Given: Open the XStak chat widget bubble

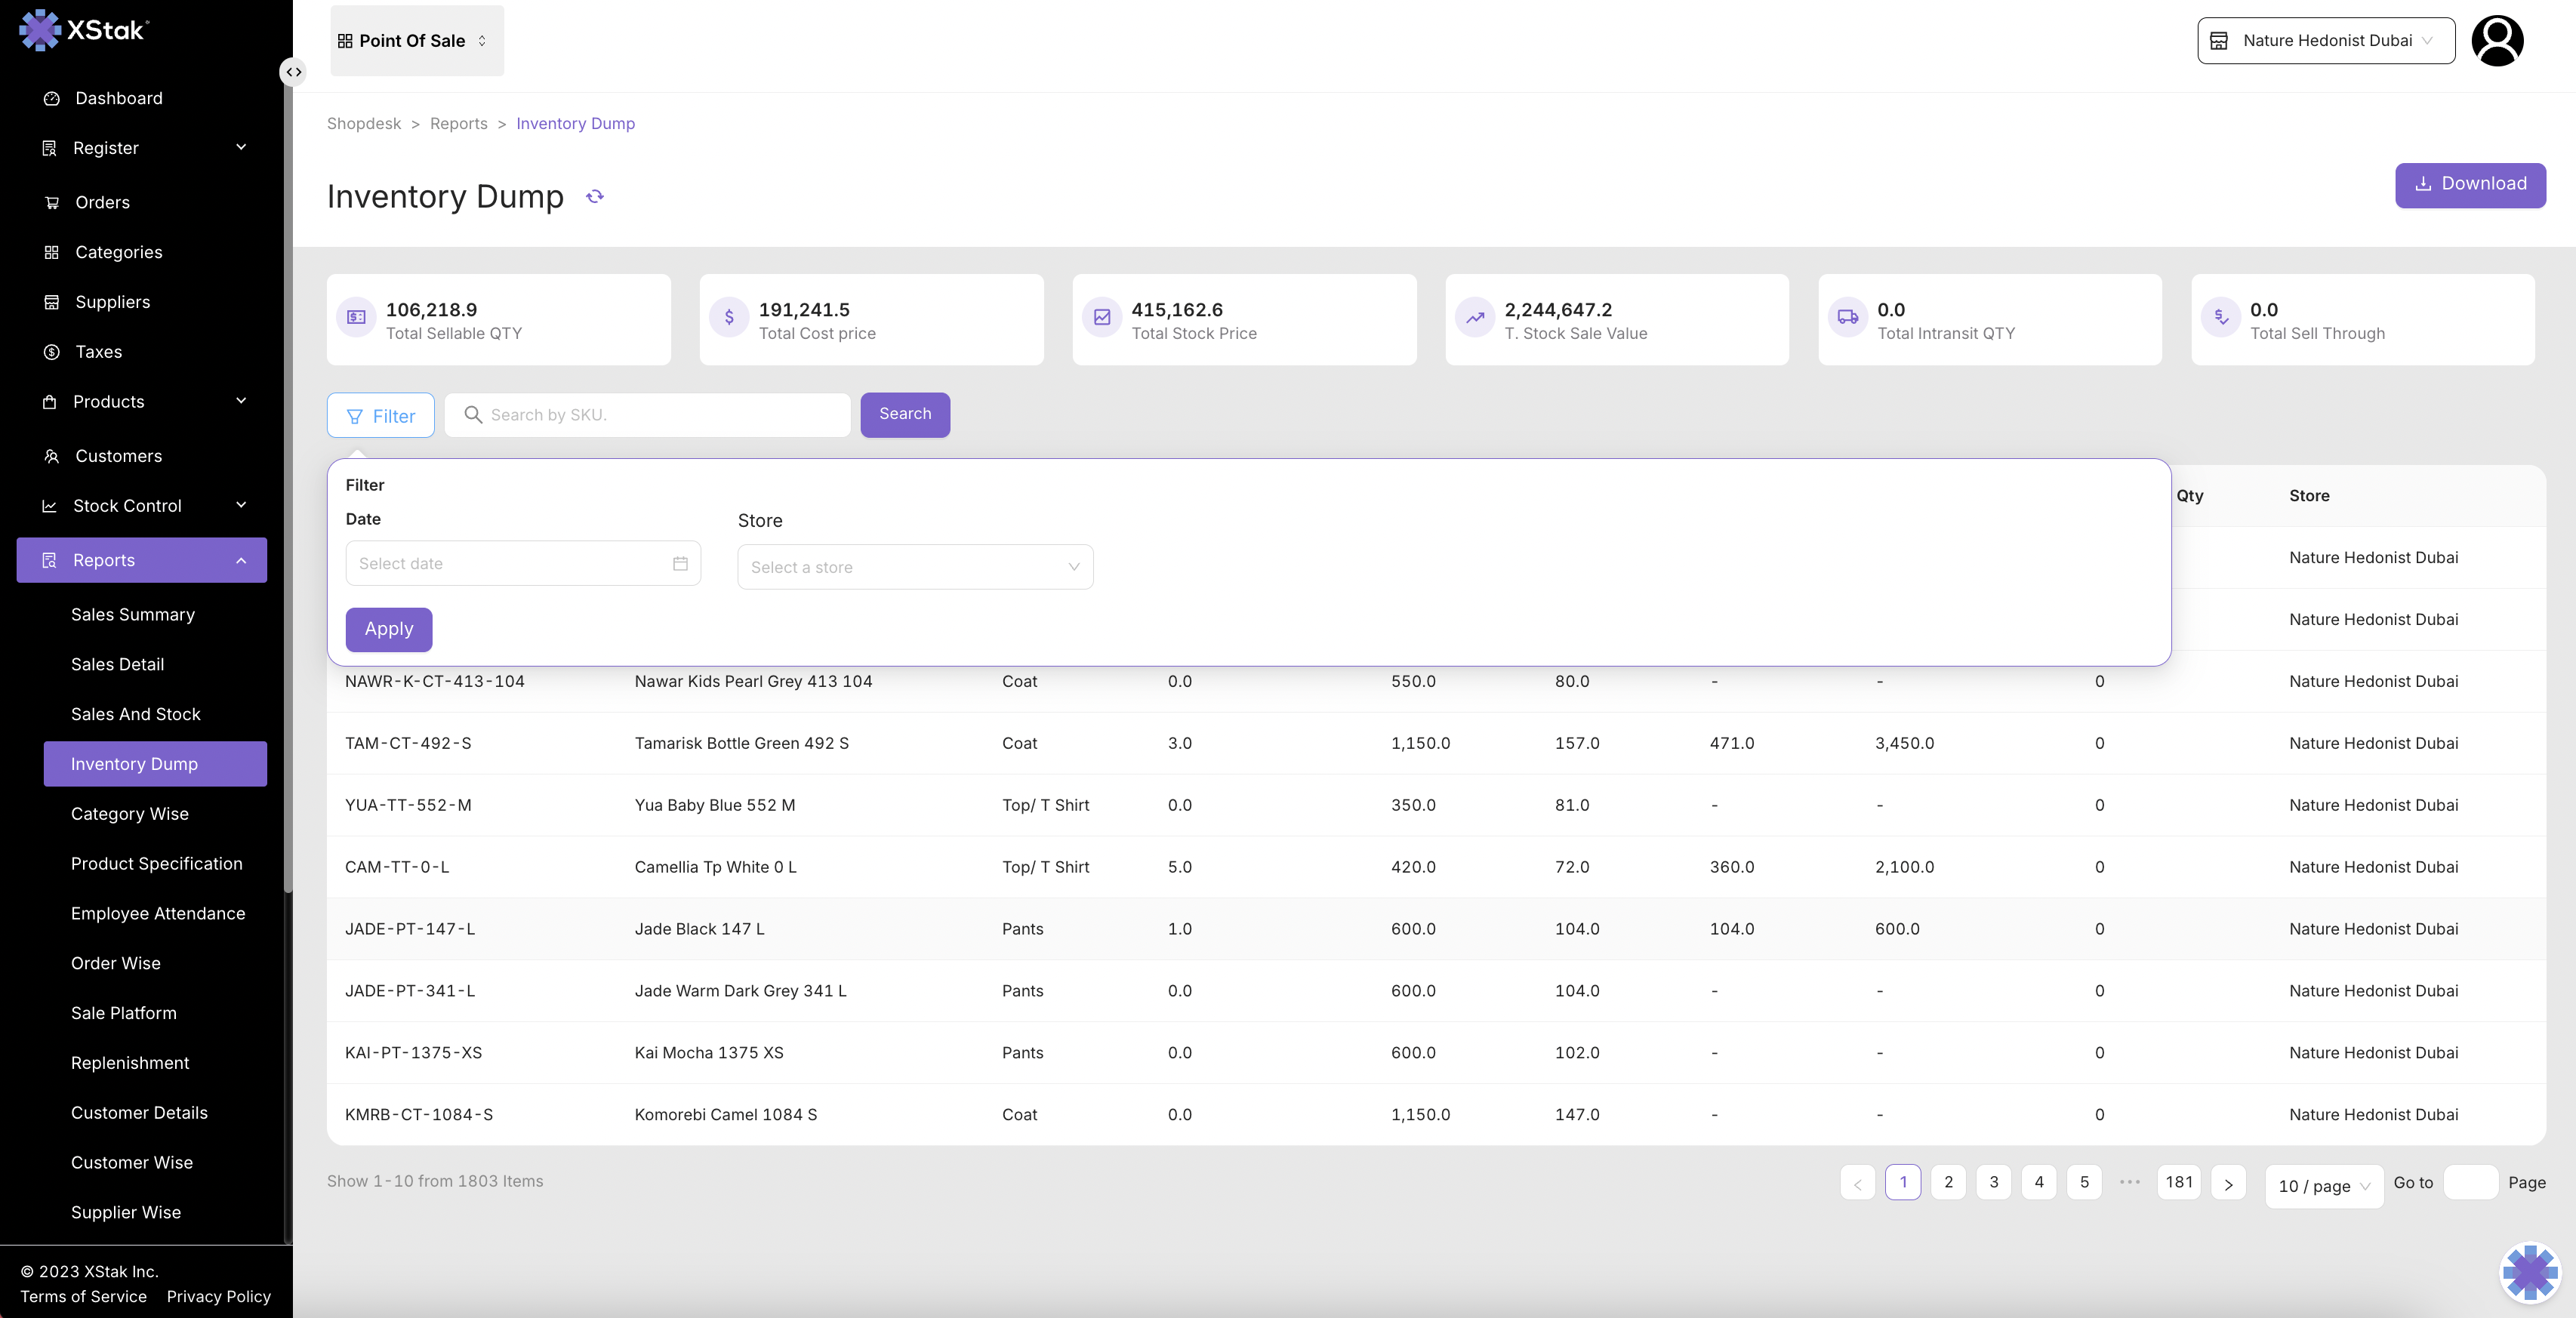Looking at the screenshot, I should point(2529,1273).
